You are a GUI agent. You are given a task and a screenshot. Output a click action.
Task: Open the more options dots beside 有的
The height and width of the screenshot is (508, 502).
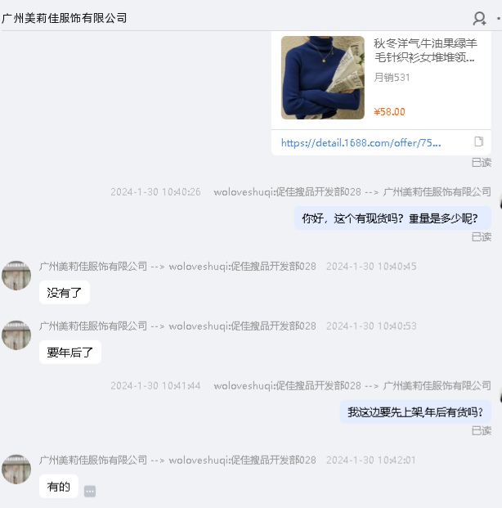point(90,491)
